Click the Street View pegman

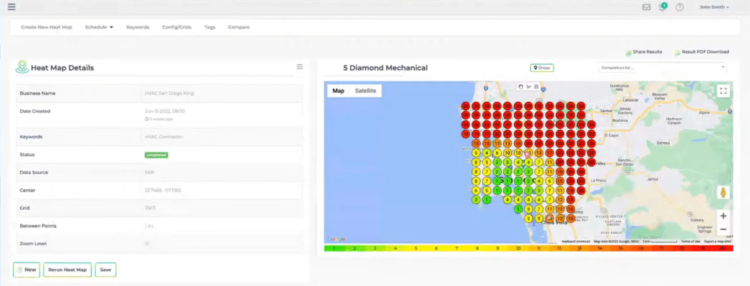723,192
